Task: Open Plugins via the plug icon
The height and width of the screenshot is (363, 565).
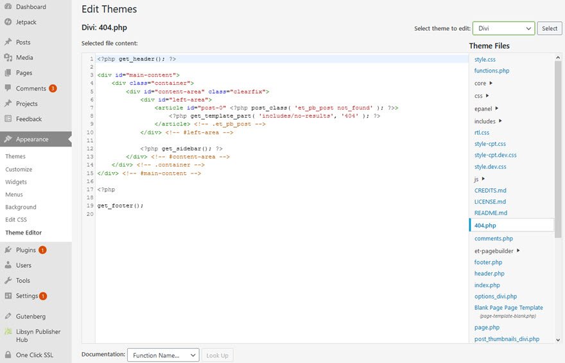Action: [8, 250]
